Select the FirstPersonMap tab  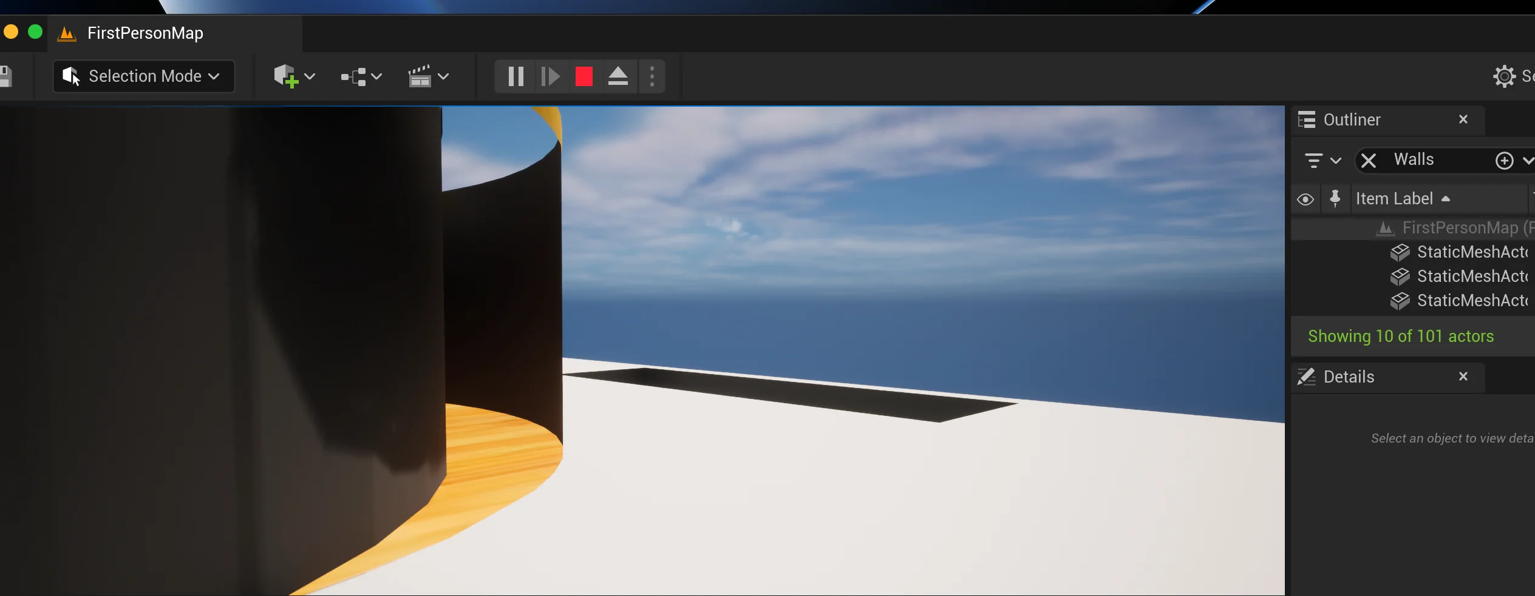(145, 33)
